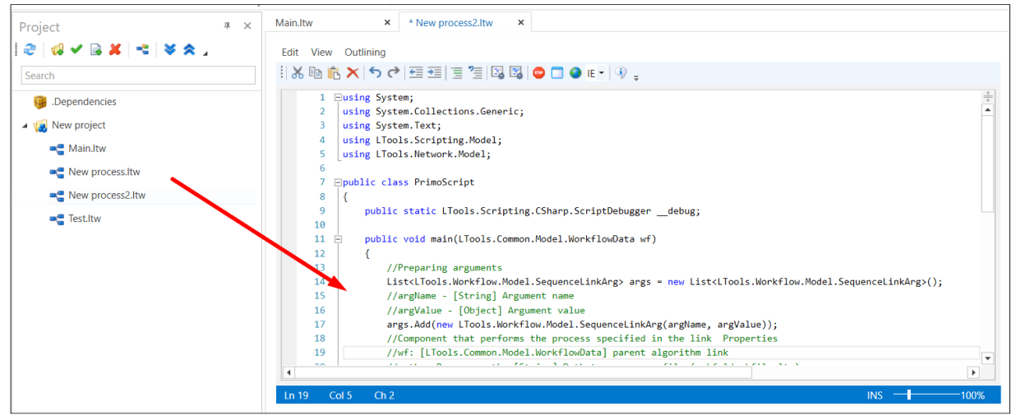Click the globe browser icon
Viewport: 1030px width, 420px height.
575,73
